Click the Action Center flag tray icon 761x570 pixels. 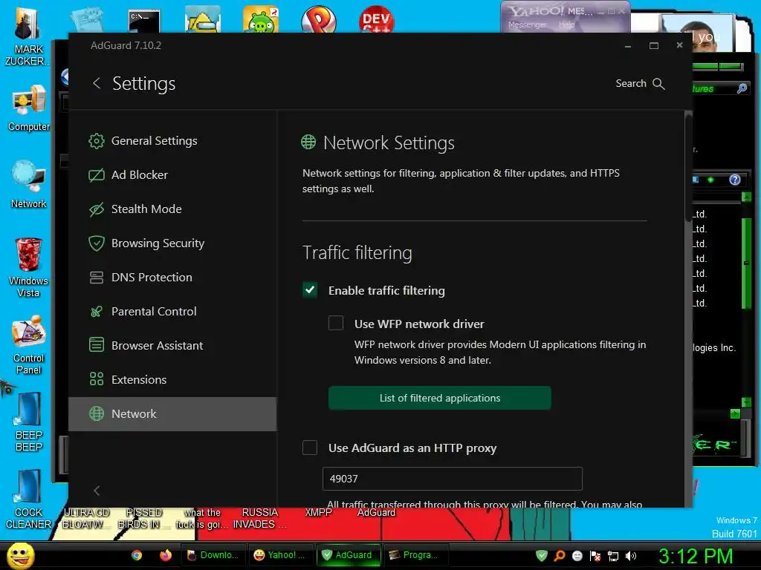click(x=595, y=556)
